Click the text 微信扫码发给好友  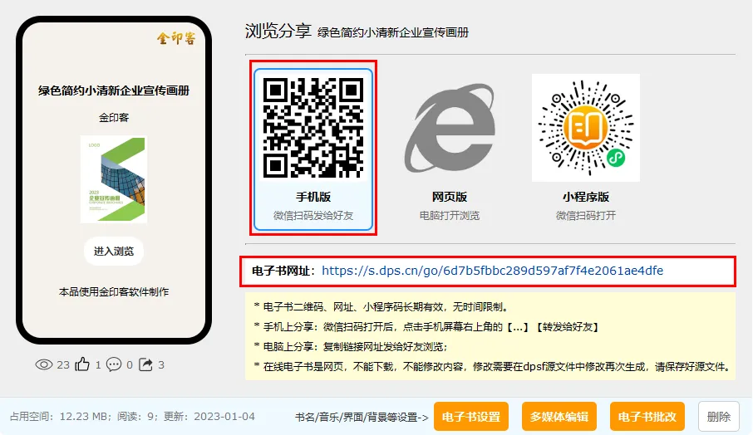point(313,216)
